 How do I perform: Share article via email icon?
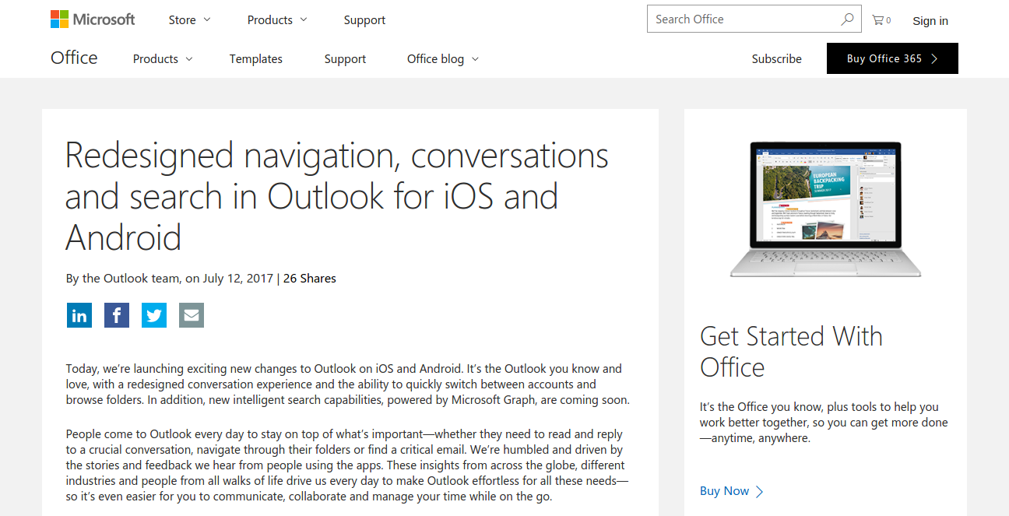(192, 315)
